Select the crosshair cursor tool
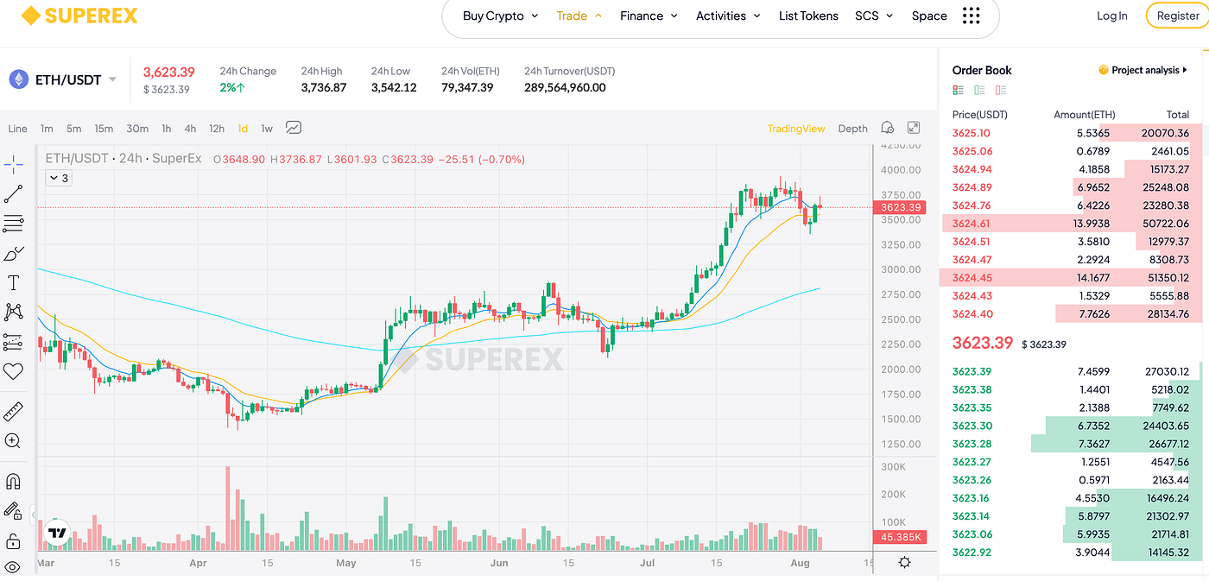Image resolution: width=1209 pixels, height=581 pixels. tap(13, 164)
